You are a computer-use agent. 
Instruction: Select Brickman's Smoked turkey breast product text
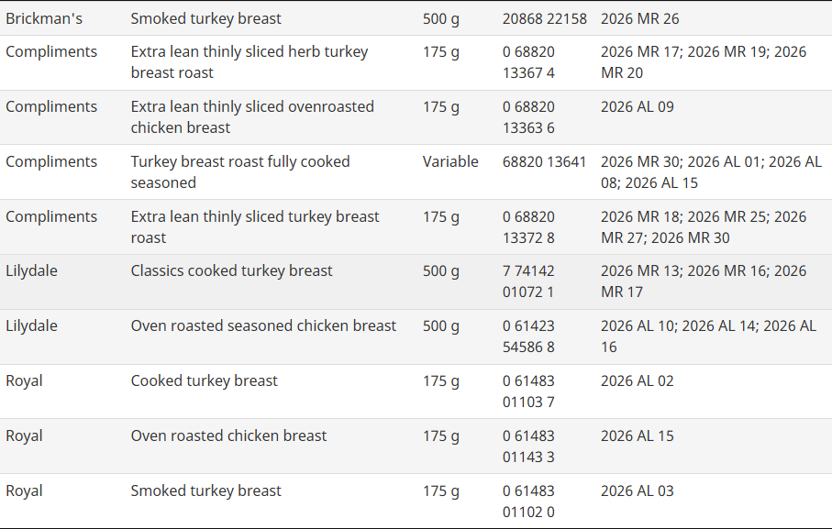click(205, 18)
